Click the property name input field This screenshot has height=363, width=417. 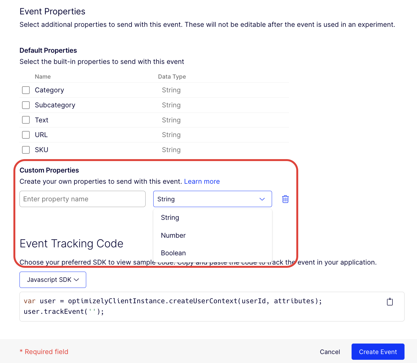tap(82, 199)
